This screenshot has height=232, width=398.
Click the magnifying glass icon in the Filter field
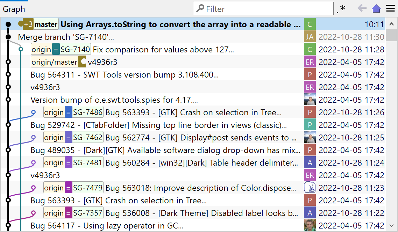(200, 8)
